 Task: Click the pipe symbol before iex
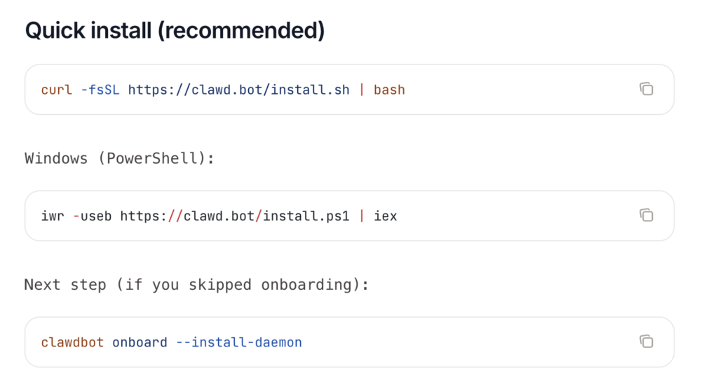pos(361,216)
